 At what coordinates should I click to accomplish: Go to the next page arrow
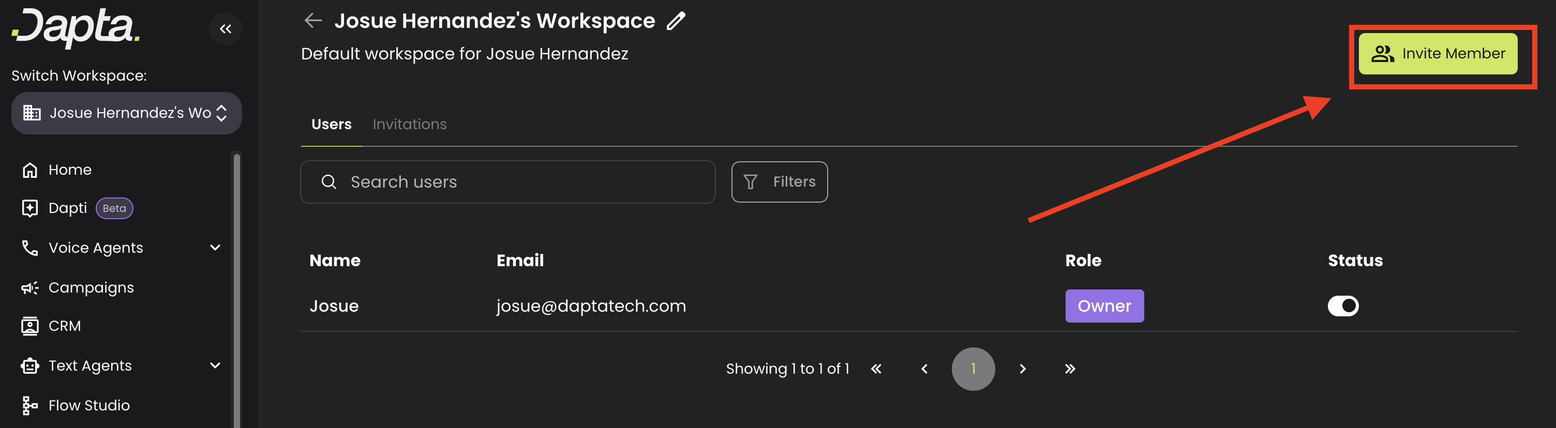click(x=1022, y=369)
